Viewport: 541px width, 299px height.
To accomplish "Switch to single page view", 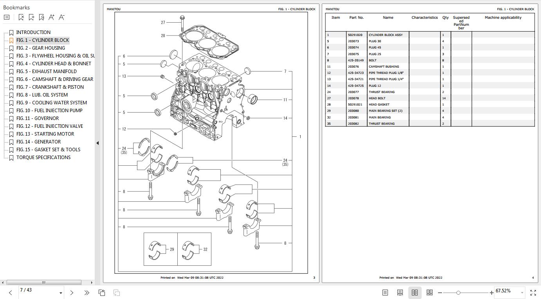I will pyautogui.click(x=385, y=292).
